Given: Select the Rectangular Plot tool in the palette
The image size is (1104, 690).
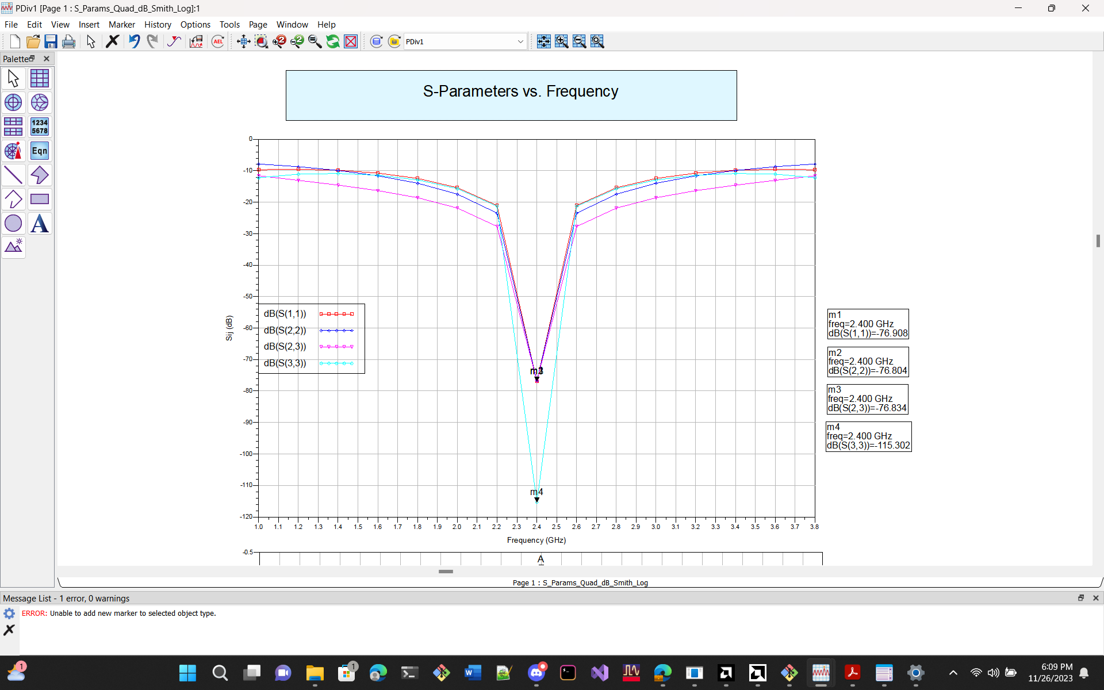Looking at the screenshot, I should pyautogui.click(x=39, y=78).
